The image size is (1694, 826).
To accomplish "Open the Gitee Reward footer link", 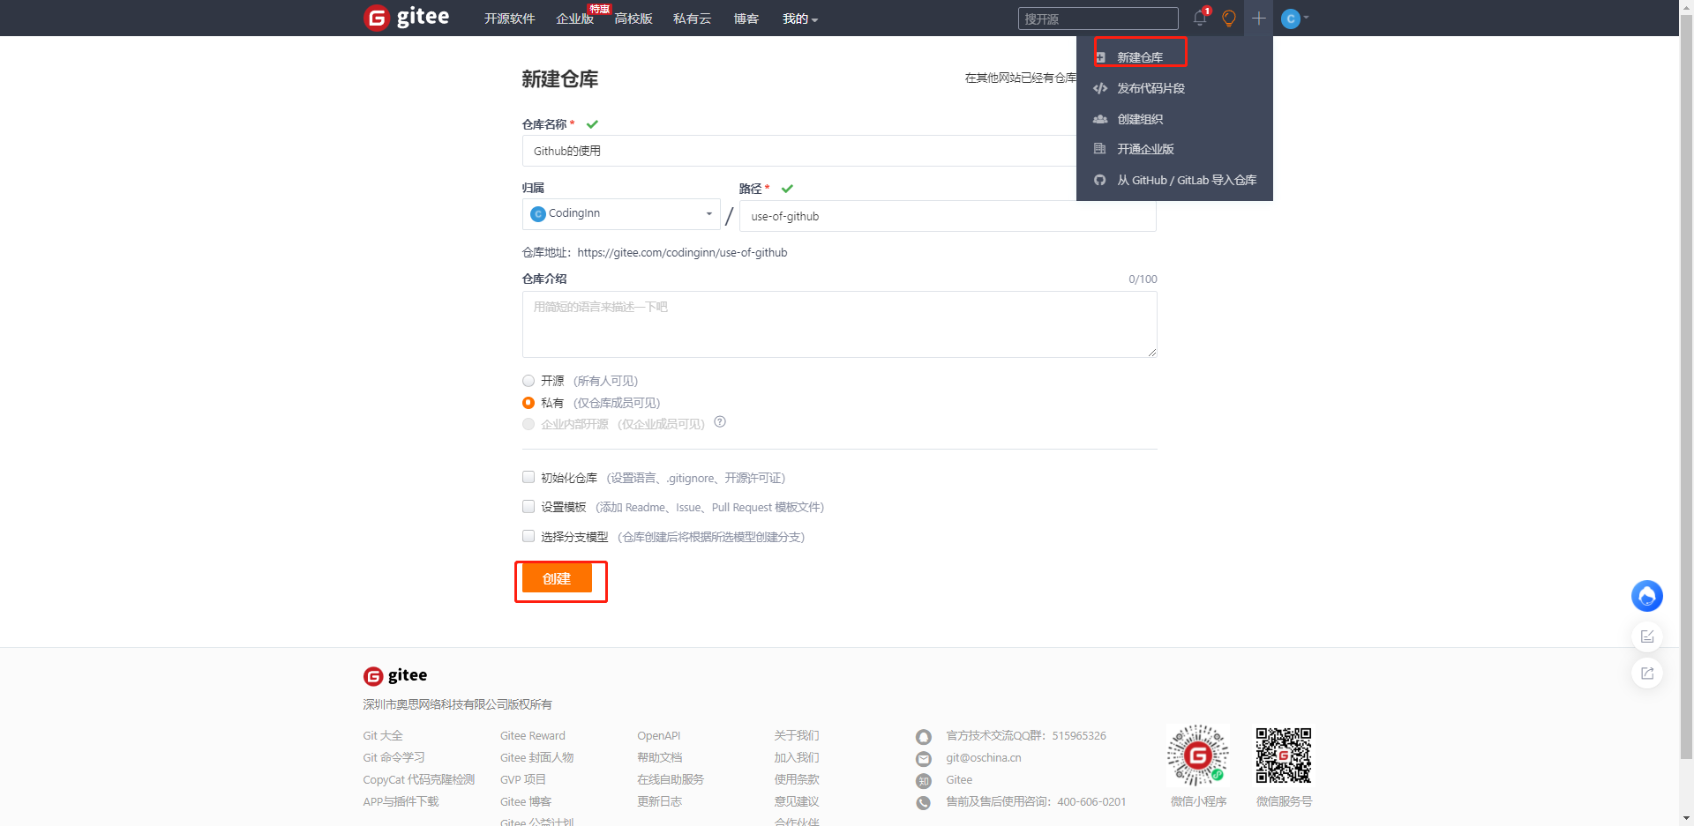I will coord(533,735).
